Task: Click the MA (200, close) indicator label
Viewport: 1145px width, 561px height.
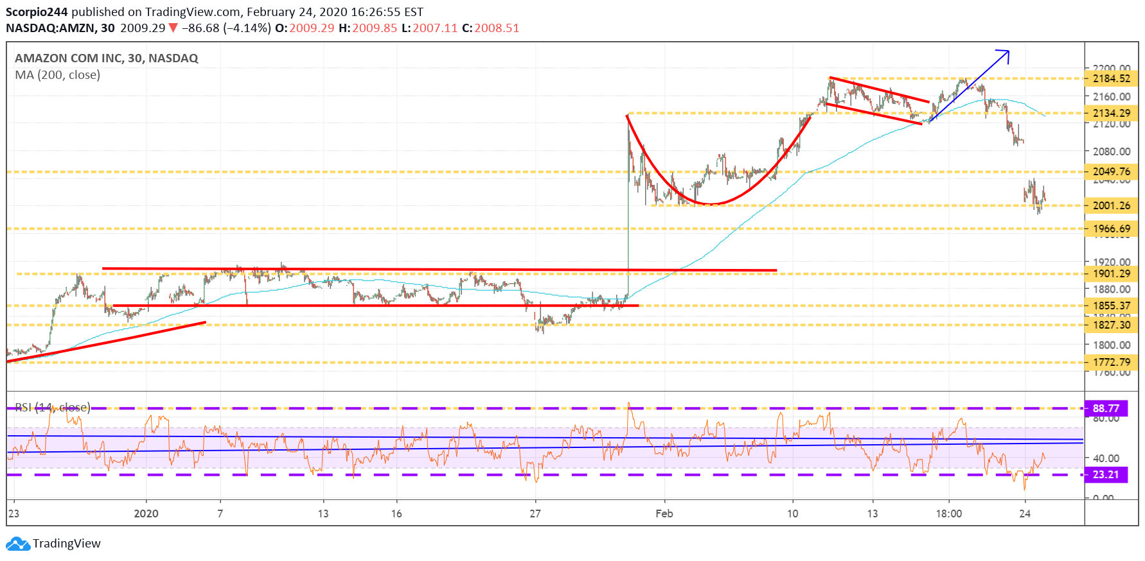Action: [x=58, y=74]
